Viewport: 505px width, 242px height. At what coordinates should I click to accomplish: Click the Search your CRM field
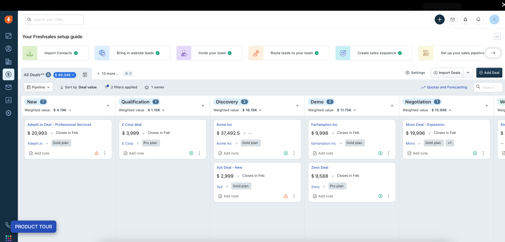click(x=54, y=19)
